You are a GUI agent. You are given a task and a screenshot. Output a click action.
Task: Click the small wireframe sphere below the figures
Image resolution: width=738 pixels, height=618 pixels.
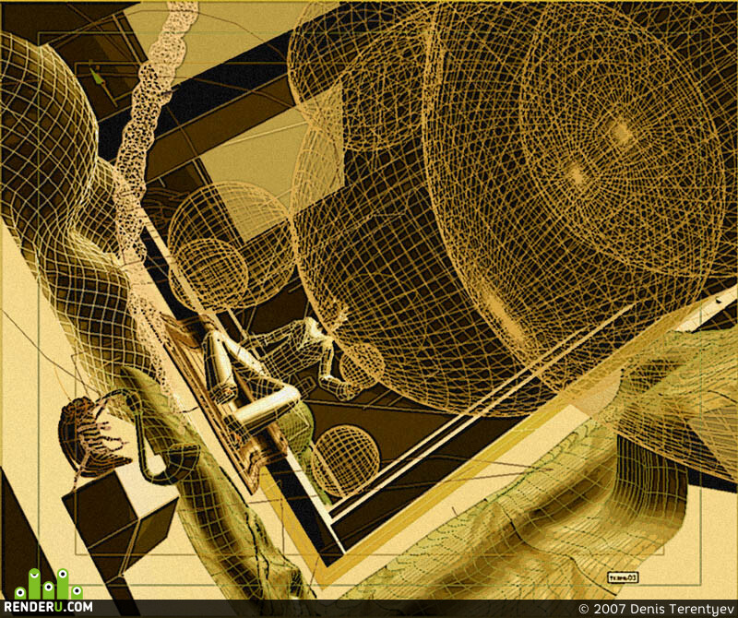pos(345,459)
